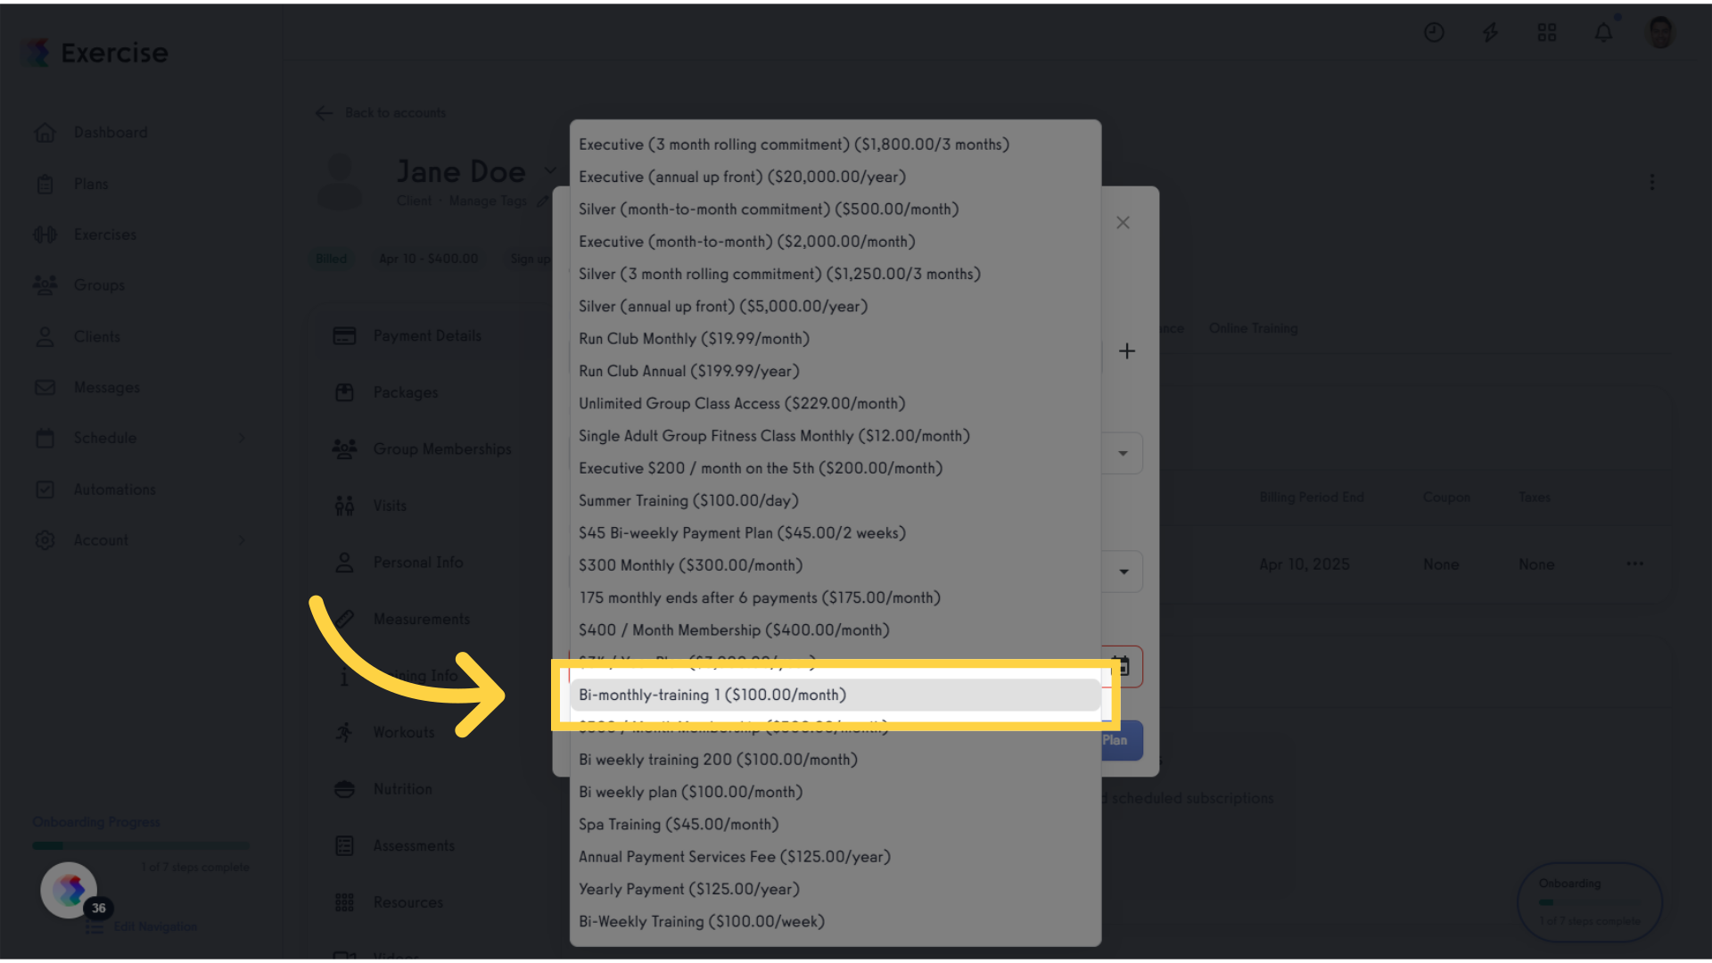Expand the Account sidebar submenu arrow

click(x=242, y=540)
